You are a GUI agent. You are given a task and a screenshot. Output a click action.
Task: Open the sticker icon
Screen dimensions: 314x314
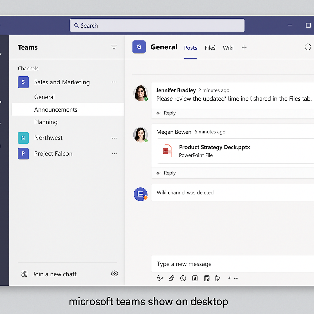(207, 278)
